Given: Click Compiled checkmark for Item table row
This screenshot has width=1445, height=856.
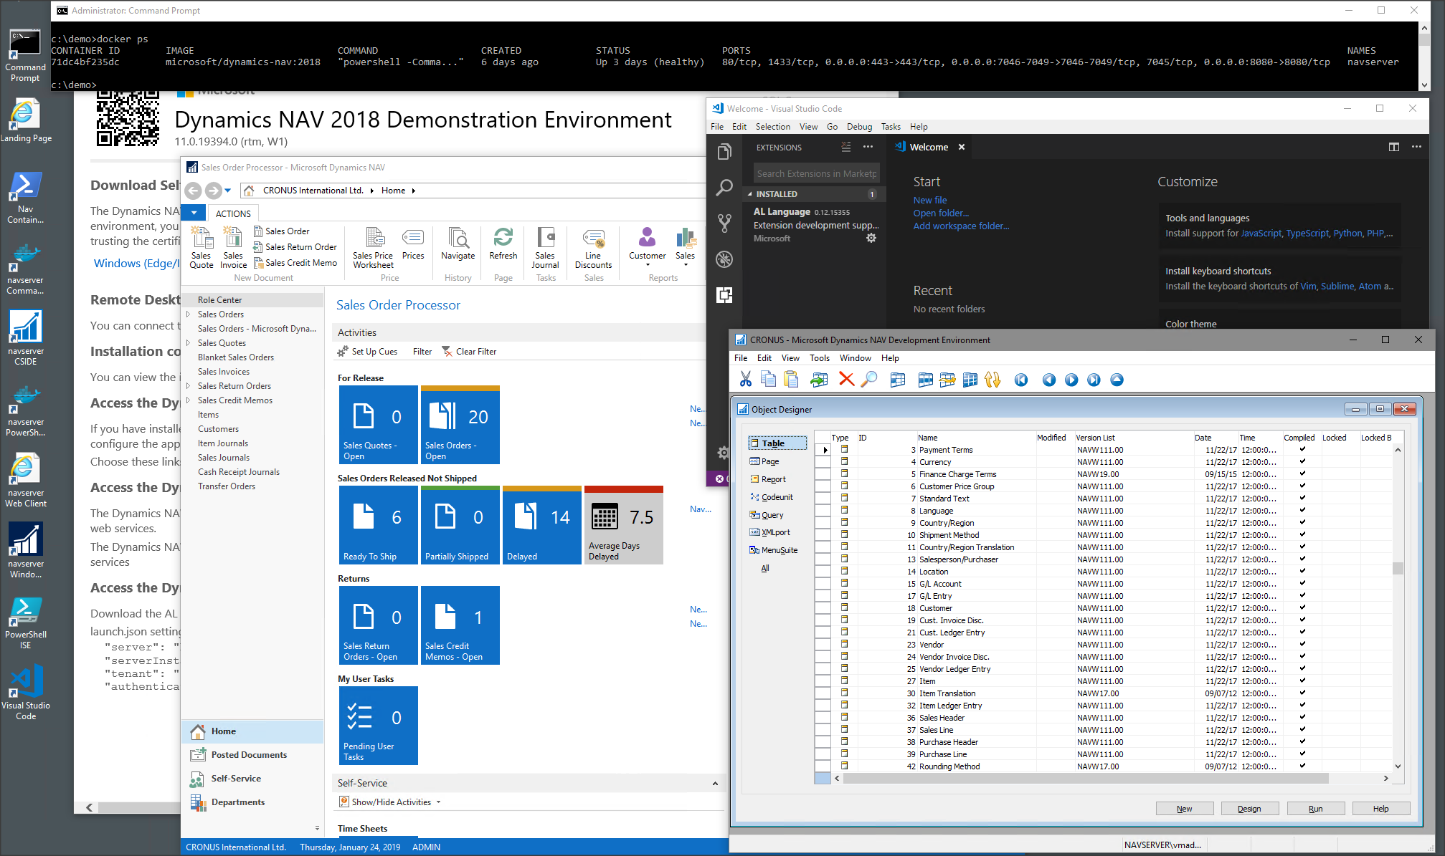Looking at the screenshot, I should (1302, 681).
